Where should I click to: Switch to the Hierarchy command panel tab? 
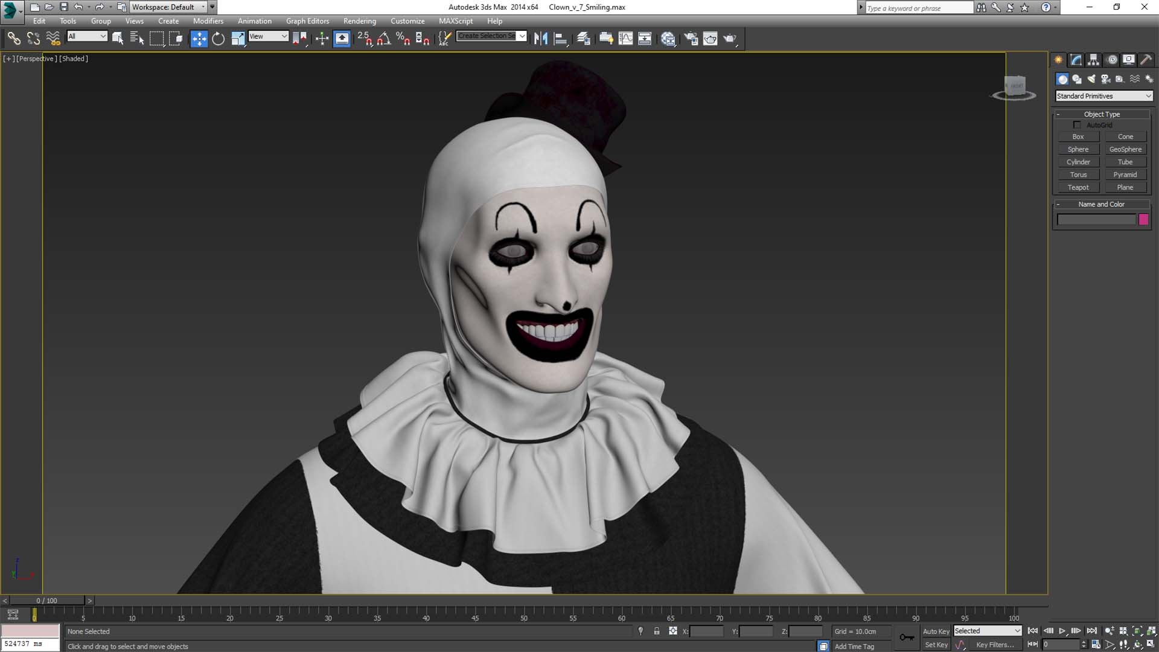coord(1093,60)
